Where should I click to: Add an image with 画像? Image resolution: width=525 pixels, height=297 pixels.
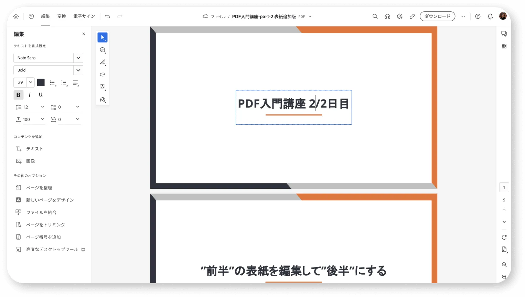click(x=31, y=161)
